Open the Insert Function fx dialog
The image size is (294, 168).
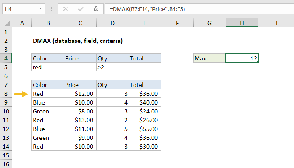[x=96, y=9]
